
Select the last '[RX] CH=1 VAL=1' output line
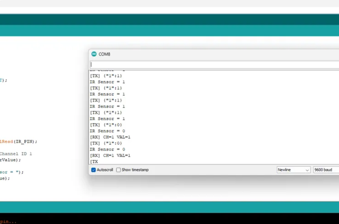tap(110, 155)
